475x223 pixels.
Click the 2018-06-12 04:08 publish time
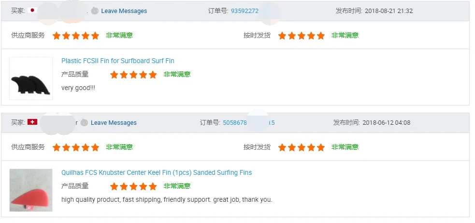tap(386, 123)
